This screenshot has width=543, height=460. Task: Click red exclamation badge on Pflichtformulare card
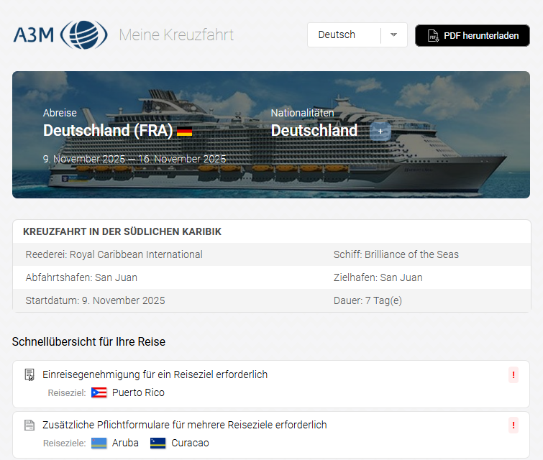(x=514, y=425)
